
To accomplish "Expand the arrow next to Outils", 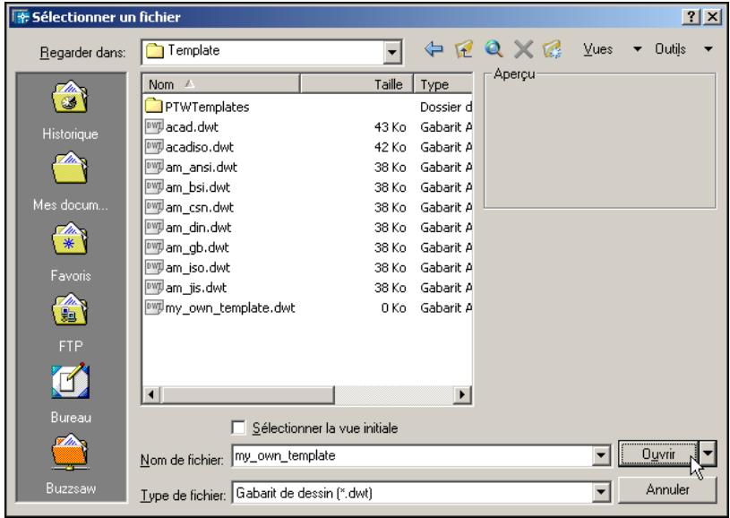I will pyautogui.click(x=709, y=49).
